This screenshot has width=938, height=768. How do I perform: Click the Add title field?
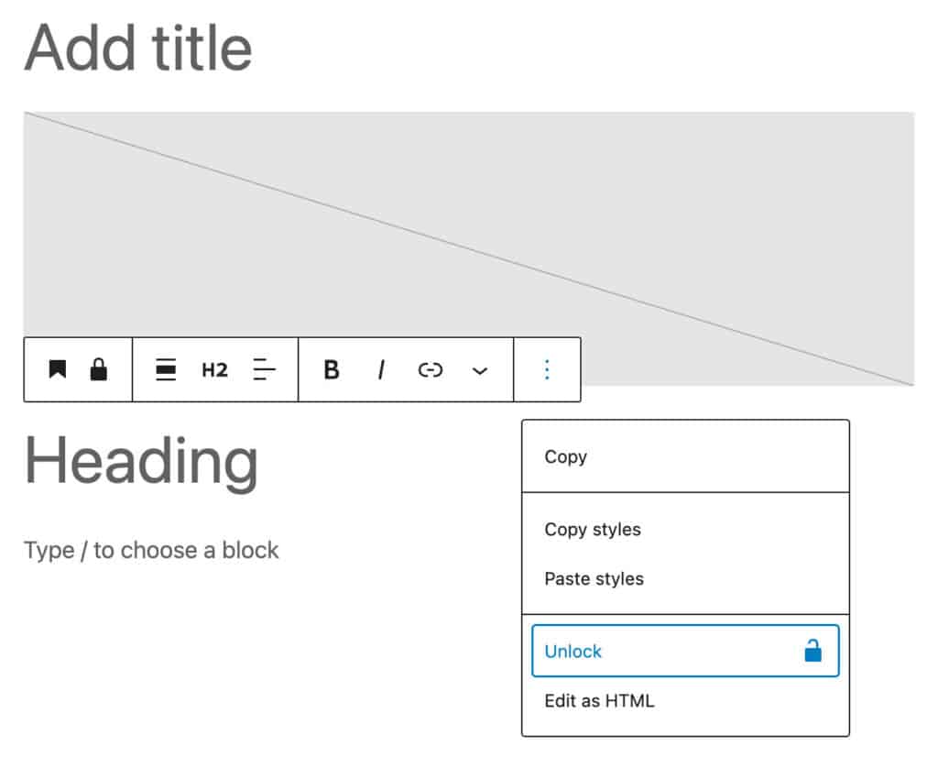click(137, 48)
